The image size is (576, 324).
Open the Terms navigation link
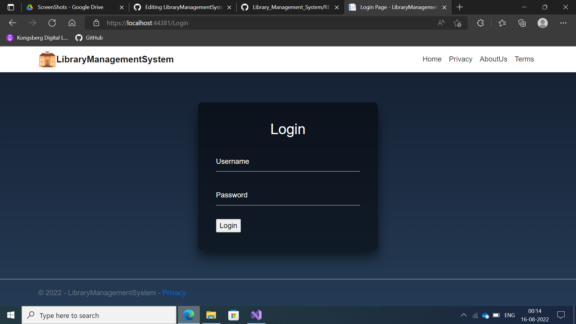click(x=524, y=59)
